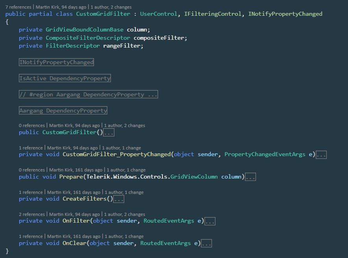Screen dimensions: 348x258
Task: Click the UserControl base type
Action: pyautogui.click(x=159, y=14)
